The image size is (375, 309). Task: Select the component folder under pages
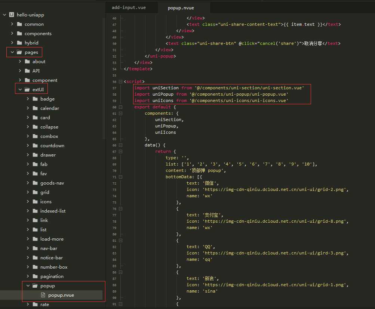pos(45,80)
